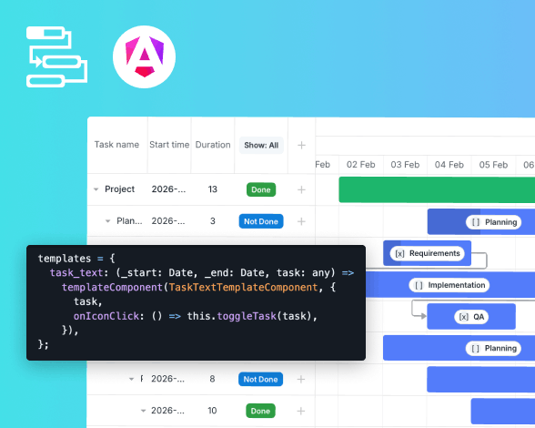Image resolution: width=535 pixels, height=428 pixels.
Task: Click the Gantt chart logo icon
Action: coord(56,56)
